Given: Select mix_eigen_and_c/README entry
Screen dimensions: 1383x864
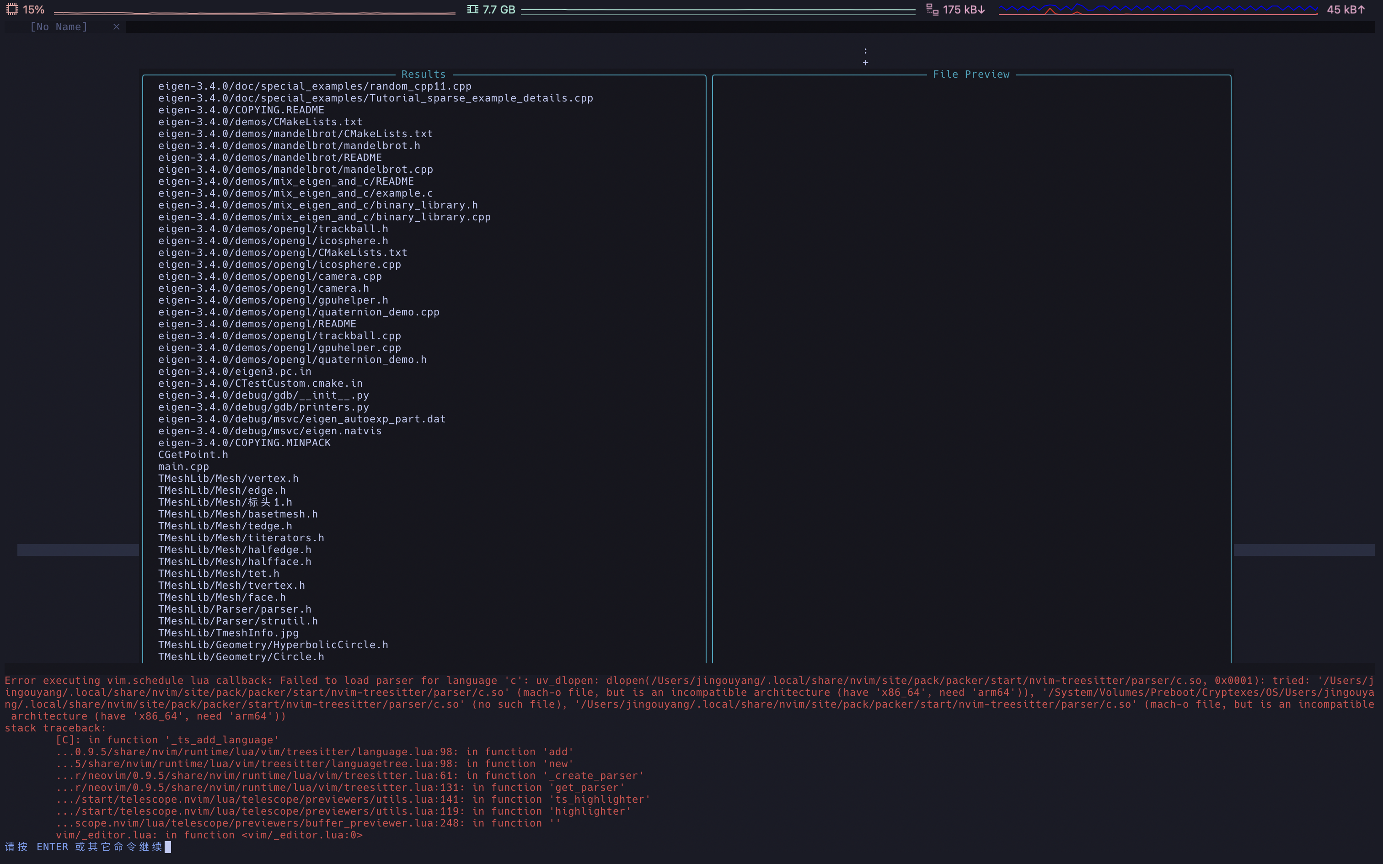Looking at the screenshot, I should 286,181.
